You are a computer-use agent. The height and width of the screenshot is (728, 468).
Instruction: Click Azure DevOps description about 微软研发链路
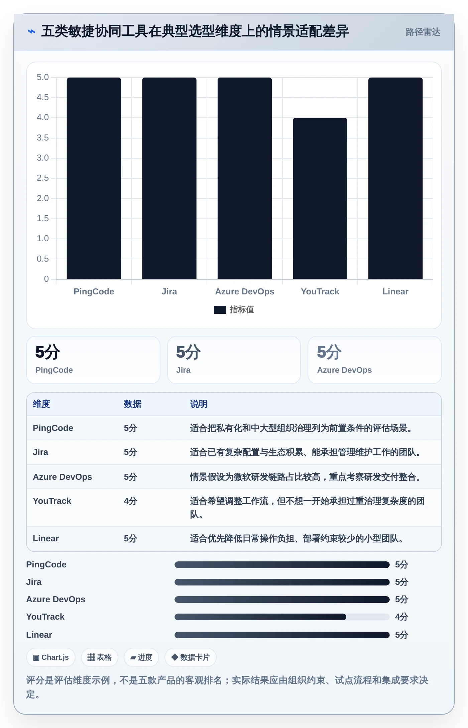[306, 477]
